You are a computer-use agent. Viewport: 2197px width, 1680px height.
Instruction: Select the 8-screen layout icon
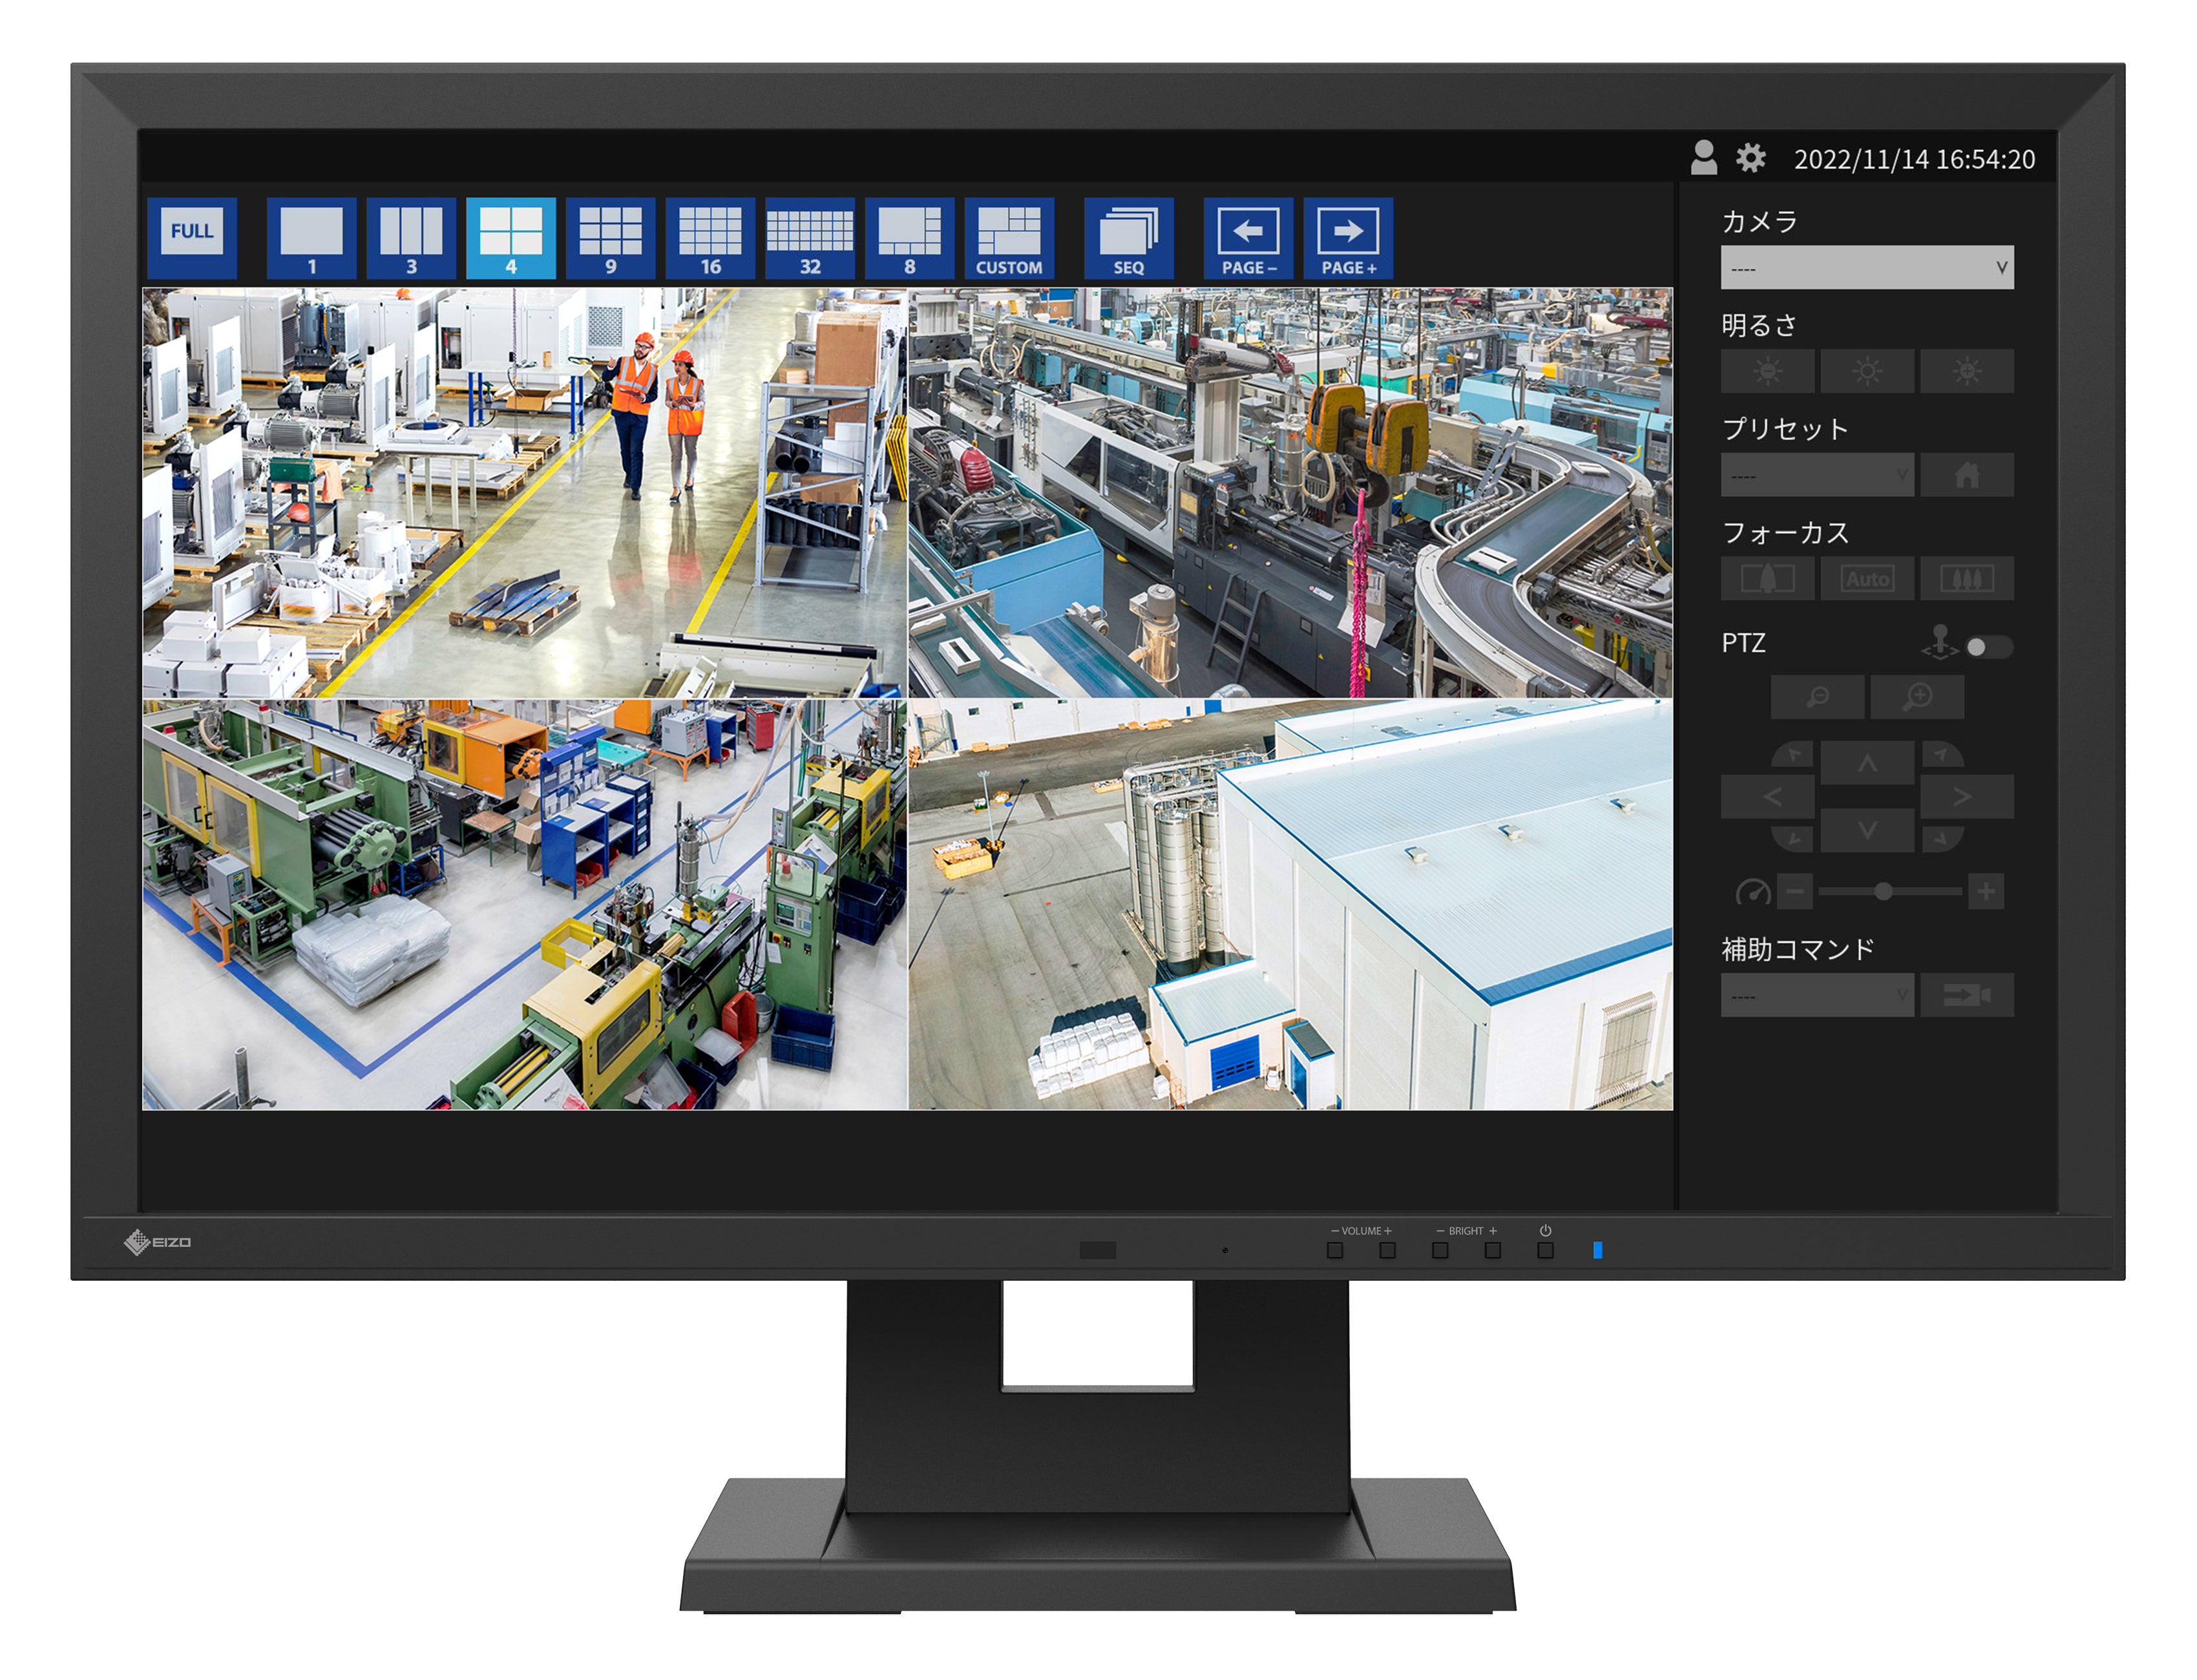click(909, 238)
